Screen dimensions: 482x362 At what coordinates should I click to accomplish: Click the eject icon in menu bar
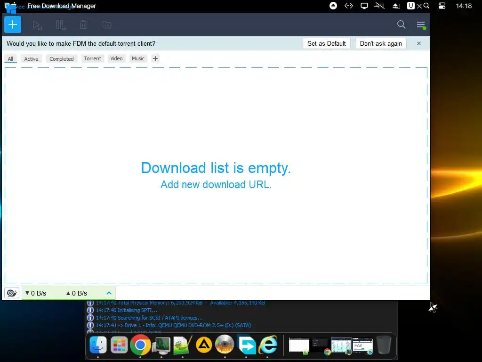pos(333,6)
